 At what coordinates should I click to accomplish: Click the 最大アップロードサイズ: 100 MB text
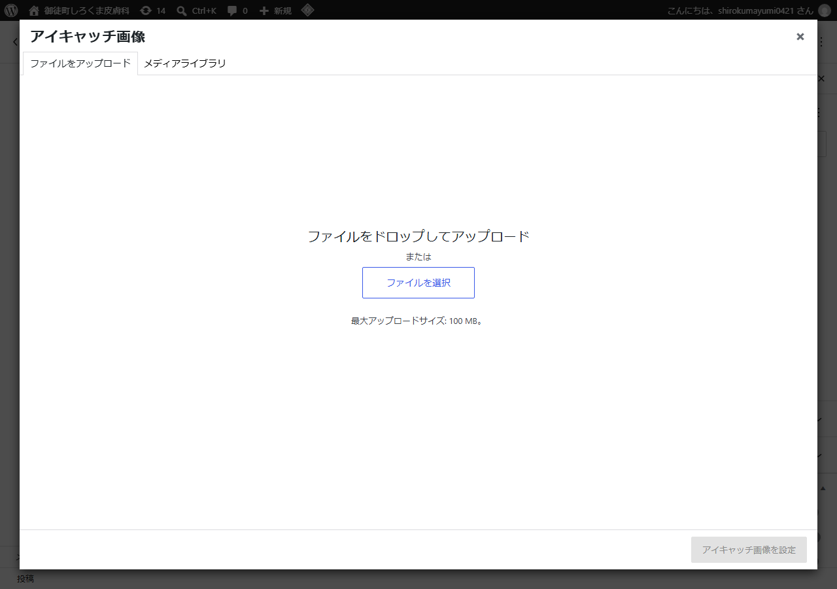417,321
